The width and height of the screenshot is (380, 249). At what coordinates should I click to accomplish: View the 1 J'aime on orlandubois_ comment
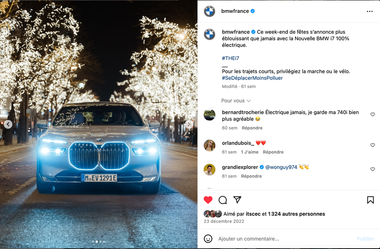(x=250, y=152)
